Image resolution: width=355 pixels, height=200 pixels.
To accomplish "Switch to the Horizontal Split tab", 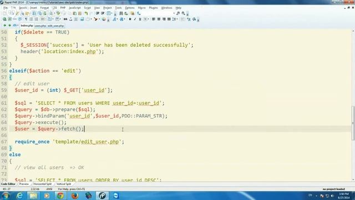I will click(42, 184).
